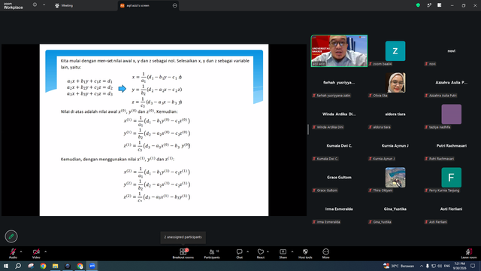
Task: Select the zoom baa04 participant tile
Action: tap(395, 50)
